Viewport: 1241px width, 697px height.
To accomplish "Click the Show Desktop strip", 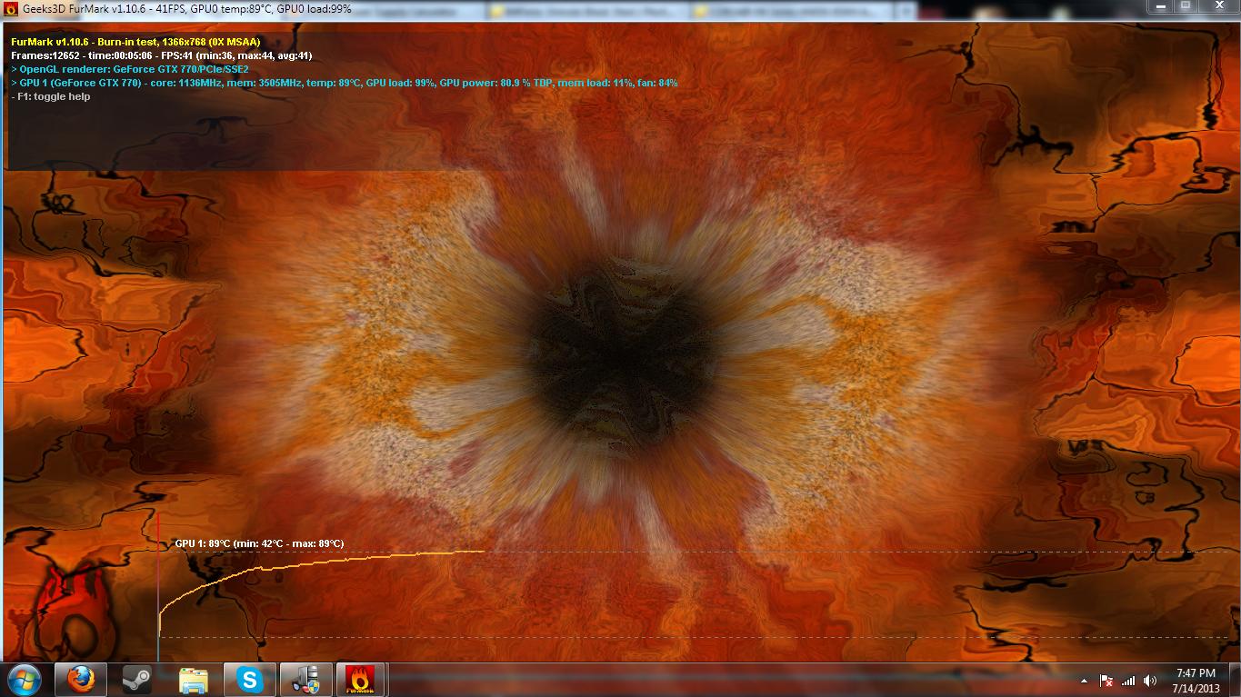I will click(x=1235, y=680).
